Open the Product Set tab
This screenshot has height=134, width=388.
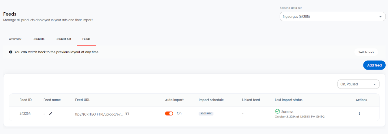coord(63,39)
